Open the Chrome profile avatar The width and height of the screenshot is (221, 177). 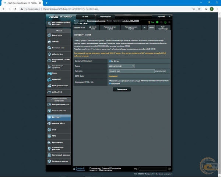coord(211,9)
